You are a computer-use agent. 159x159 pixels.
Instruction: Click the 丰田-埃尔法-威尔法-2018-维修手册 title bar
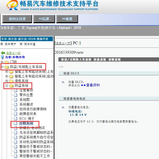[27, 39]
